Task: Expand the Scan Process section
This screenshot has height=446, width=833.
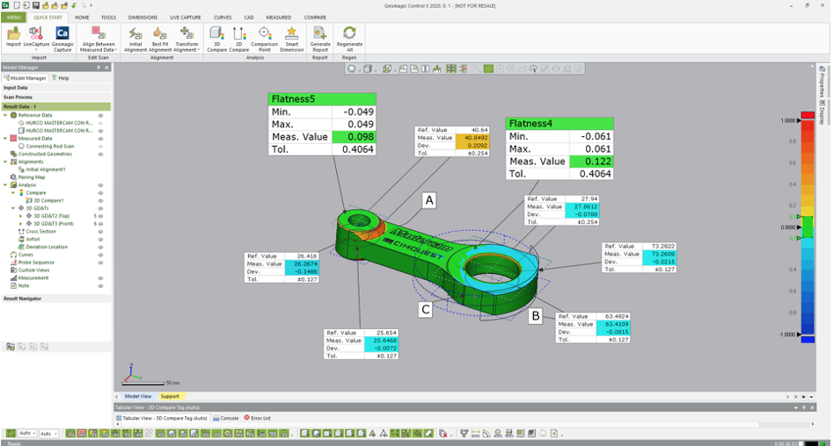Action: (x=55, y=97)
